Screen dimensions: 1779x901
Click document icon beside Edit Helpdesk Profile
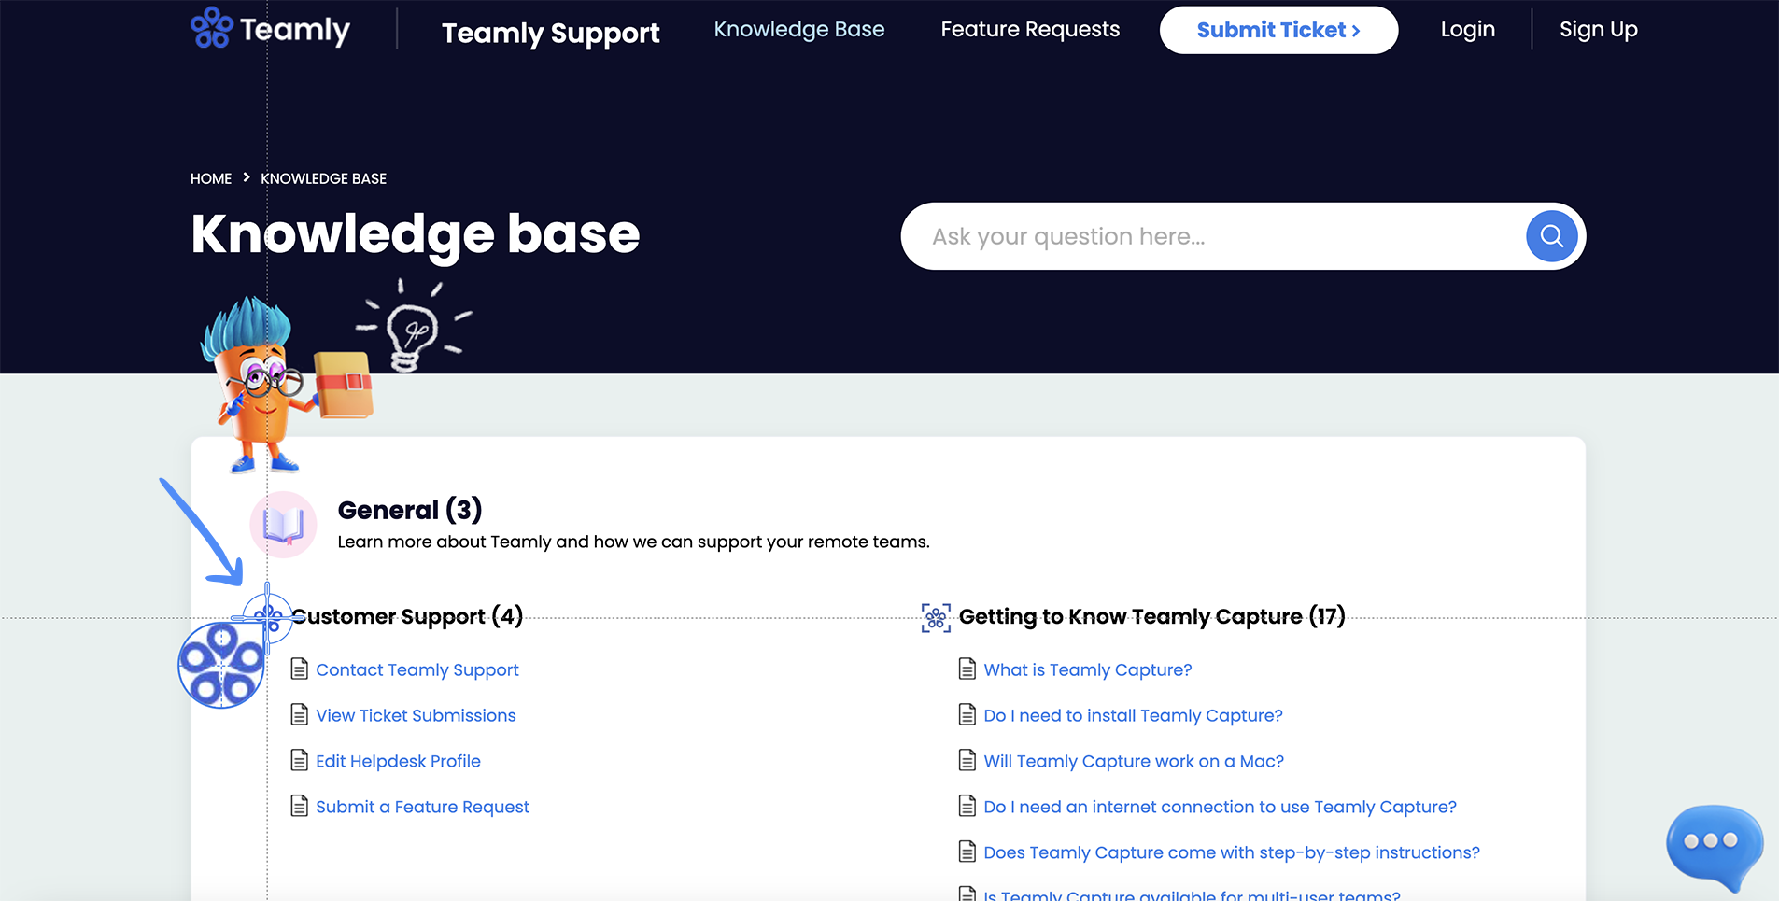(299, 760)
